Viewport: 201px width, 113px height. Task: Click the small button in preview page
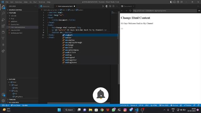click(122, 29)
